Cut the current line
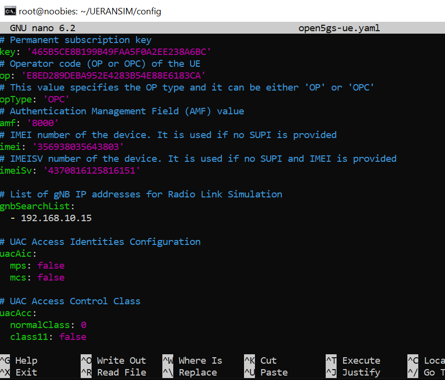445x380 pixels. (x=267, y=360)
